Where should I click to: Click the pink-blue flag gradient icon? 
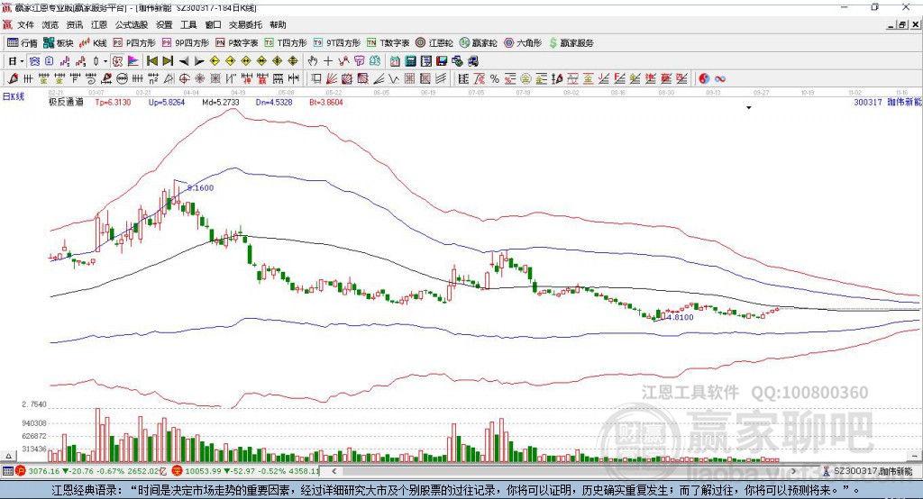point(133,61)
